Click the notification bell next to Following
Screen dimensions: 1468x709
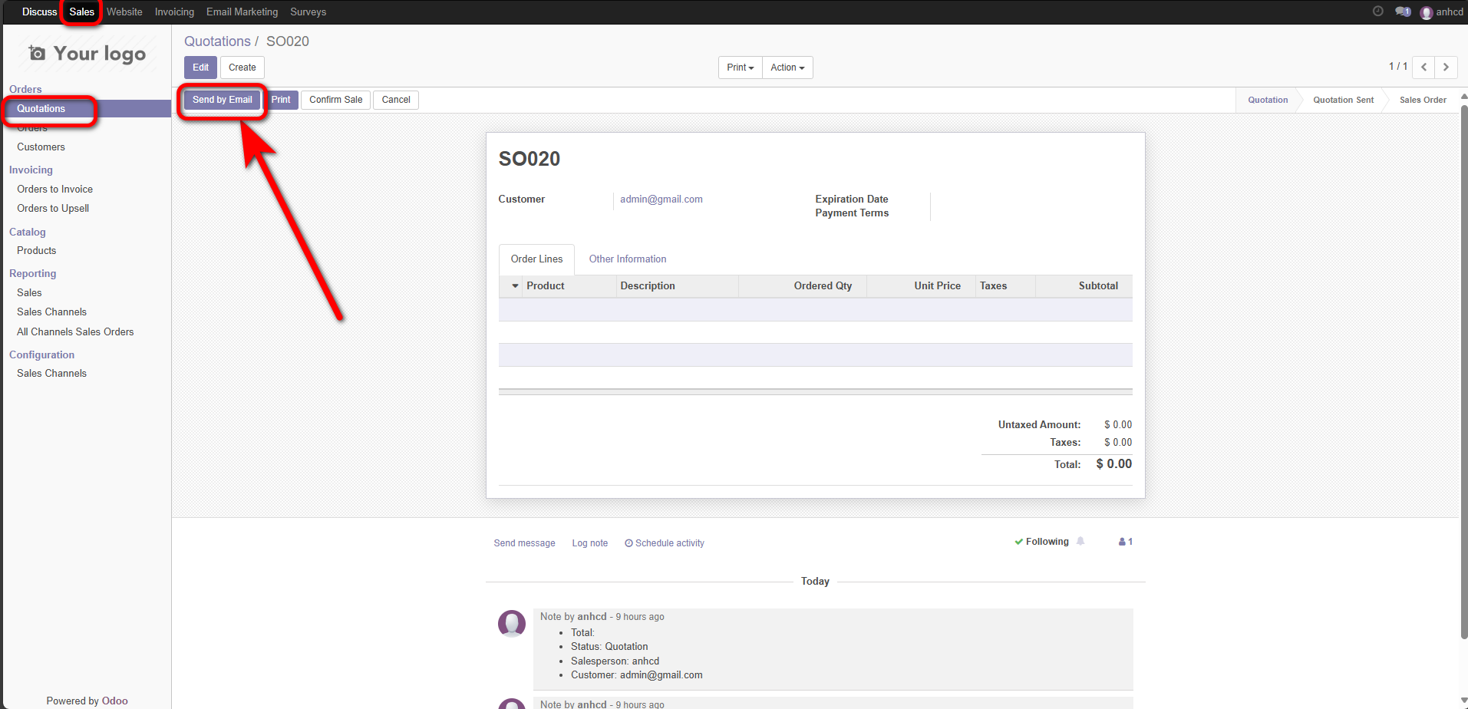[x=1080, y=542]
